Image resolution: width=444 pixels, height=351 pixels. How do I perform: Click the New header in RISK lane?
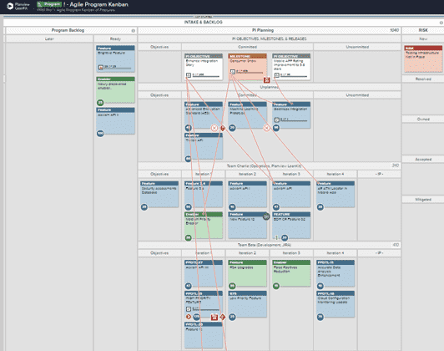[423, 38]
